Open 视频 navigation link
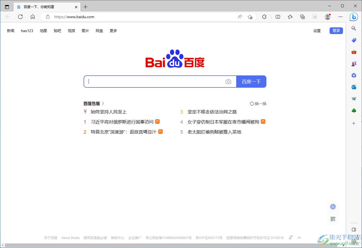The height and width of the screenshot is (248, 362). (x=71, y=31)
